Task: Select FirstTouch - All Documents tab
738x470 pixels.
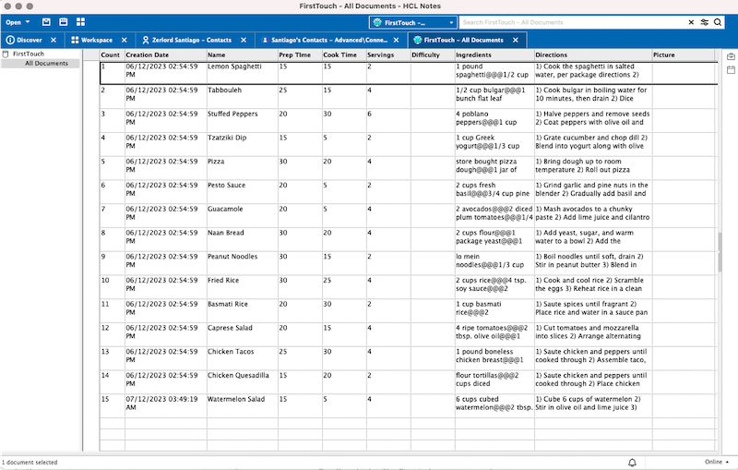Action: tap(458, 40)
